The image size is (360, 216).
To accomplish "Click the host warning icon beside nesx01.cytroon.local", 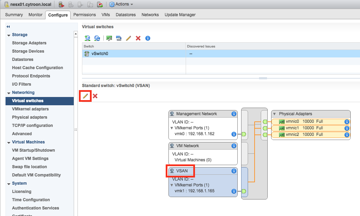I will pos(7,4).
